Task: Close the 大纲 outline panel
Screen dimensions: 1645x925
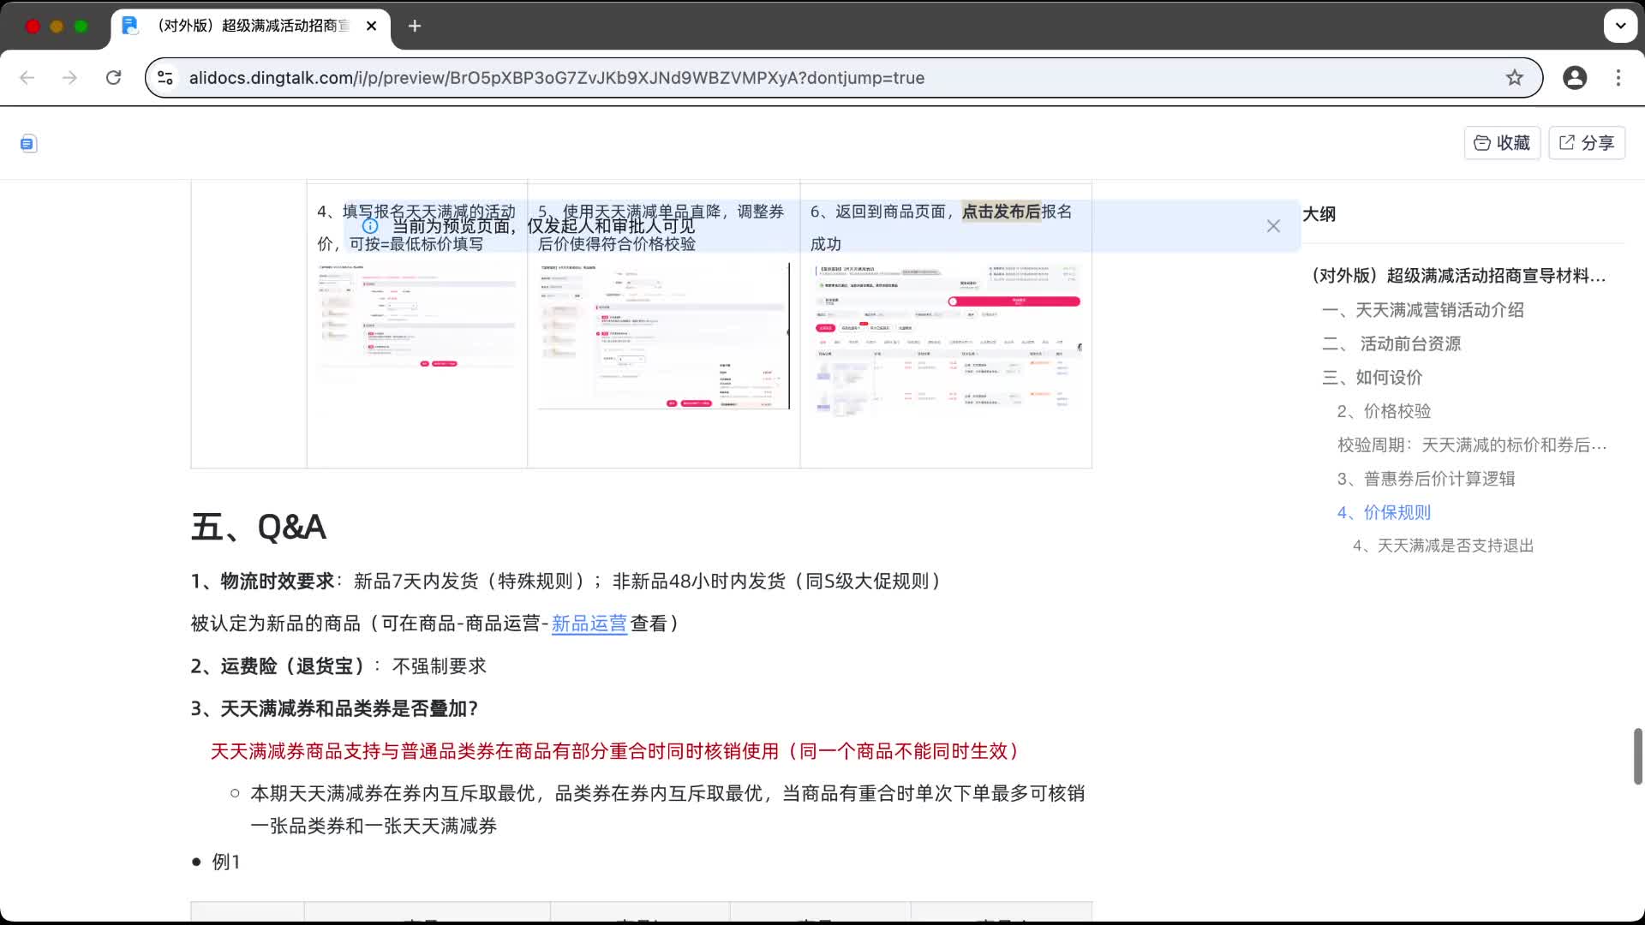Action: tap(1273, 225)
